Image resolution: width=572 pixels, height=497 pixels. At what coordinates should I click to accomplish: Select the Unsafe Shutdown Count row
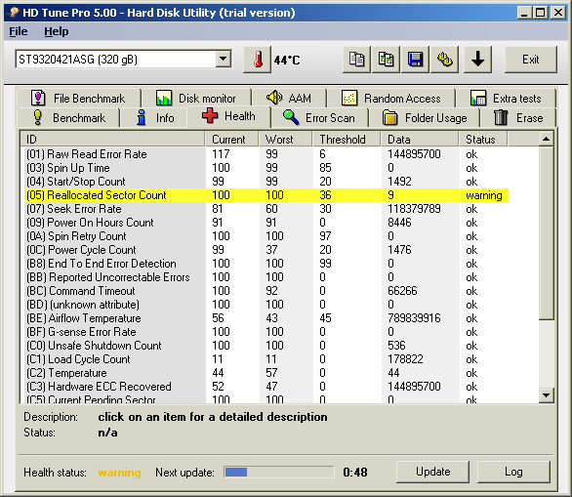[266, 346]
